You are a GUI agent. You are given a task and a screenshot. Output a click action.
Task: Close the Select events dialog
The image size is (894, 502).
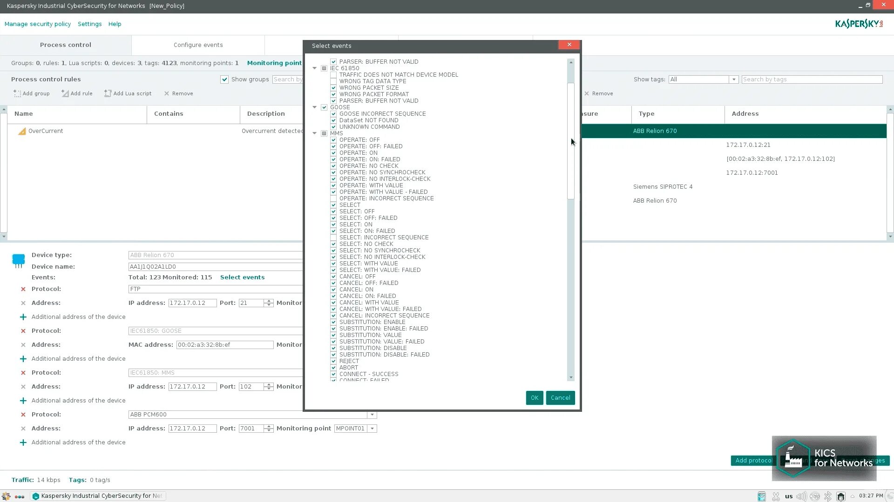click(569, 45)
